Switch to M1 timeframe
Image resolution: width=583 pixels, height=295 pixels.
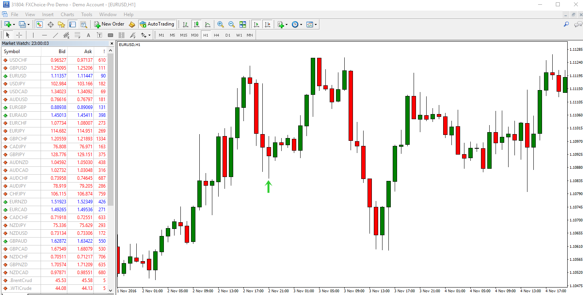[162, 35]
